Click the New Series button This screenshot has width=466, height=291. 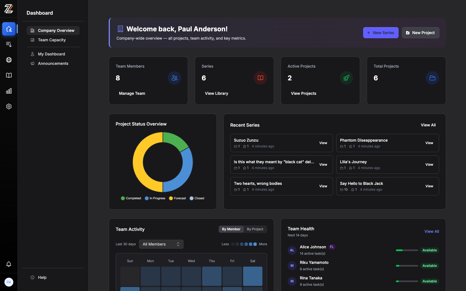[x=381, y=33]
